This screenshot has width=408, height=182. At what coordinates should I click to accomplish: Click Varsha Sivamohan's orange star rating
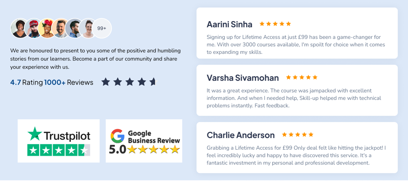[x=302, y=77]
